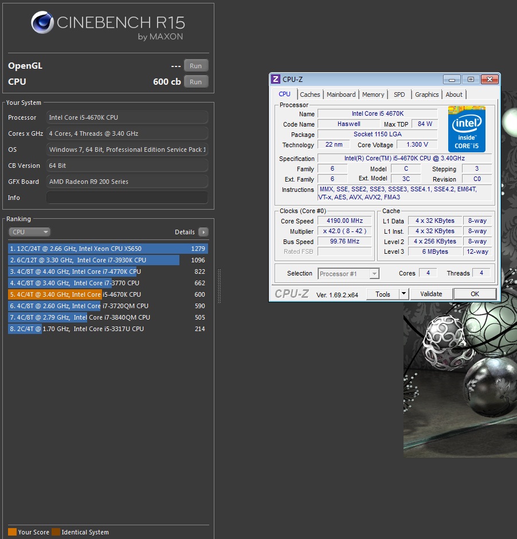Click OK in CPU-Z
The width and height of the screenshot is (517, 539).
coord(475,294)
